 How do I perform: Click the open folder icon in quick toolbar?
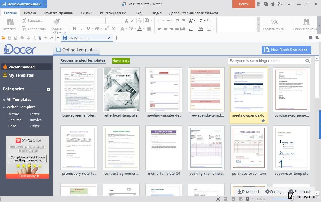coord(3,38)
